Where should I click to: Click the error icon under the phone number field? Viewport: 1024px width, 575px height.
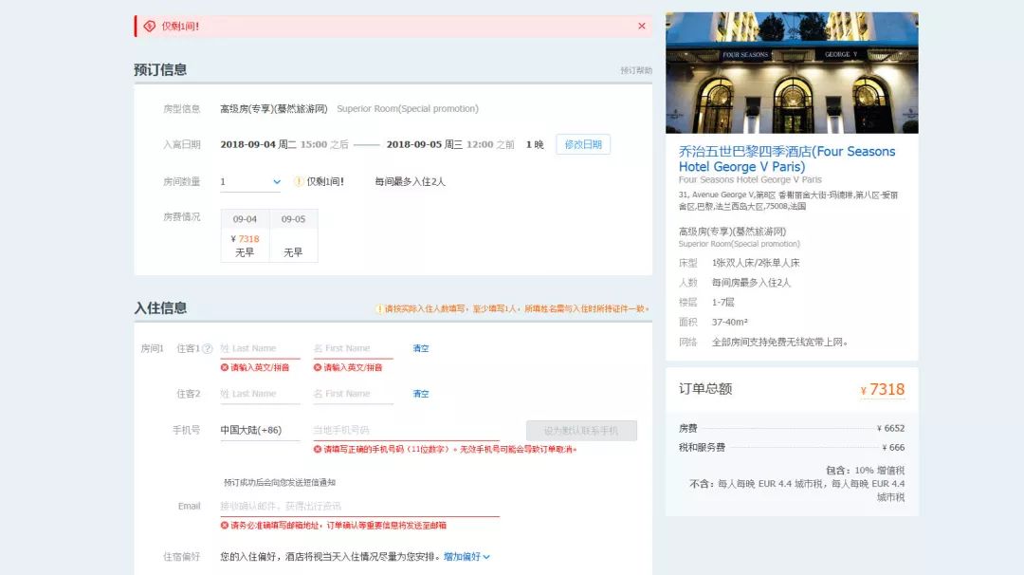point(318,449)
